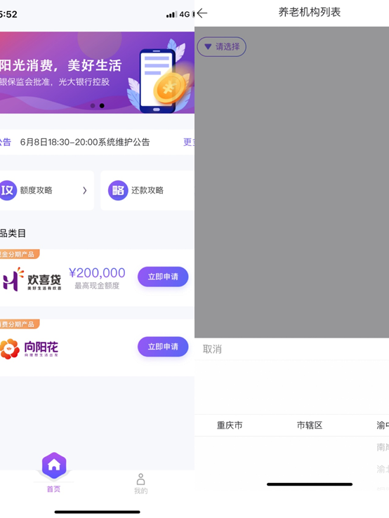Switch to the 我的 tab
This screenshot has height=518, width=389.
141,484
